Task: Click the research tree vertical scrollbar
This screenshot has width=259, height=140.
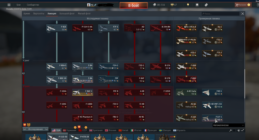Action: coord(244,84)
